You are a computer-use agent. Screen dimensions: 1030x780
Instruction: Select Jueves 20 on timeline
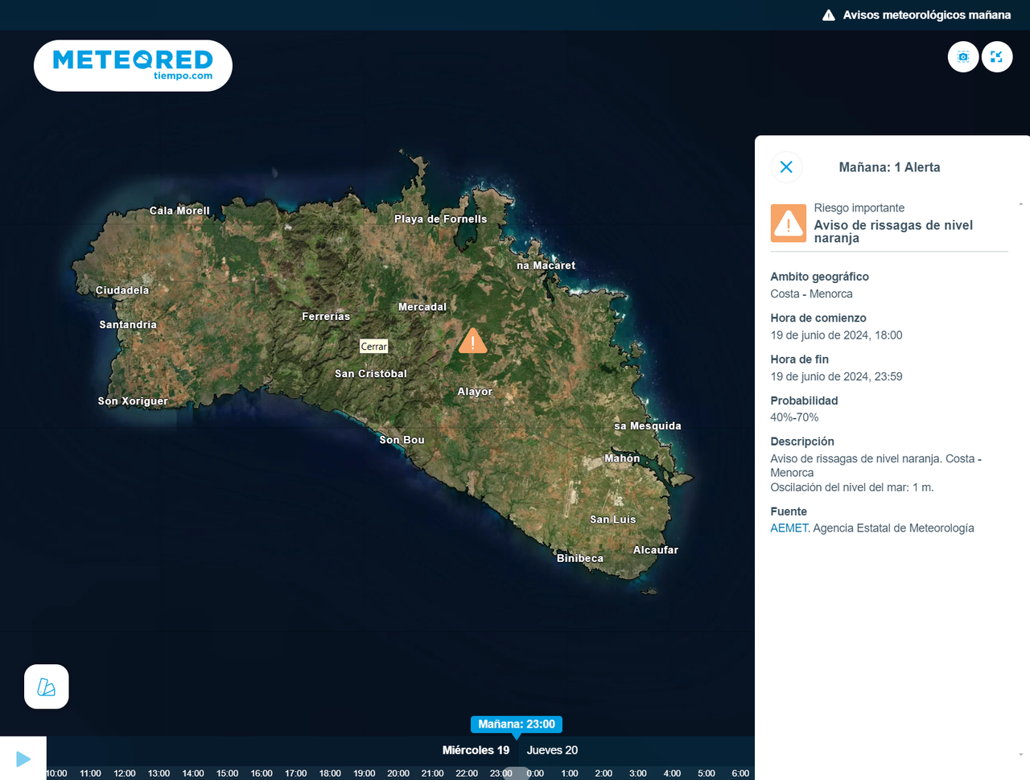pos(552,750)
